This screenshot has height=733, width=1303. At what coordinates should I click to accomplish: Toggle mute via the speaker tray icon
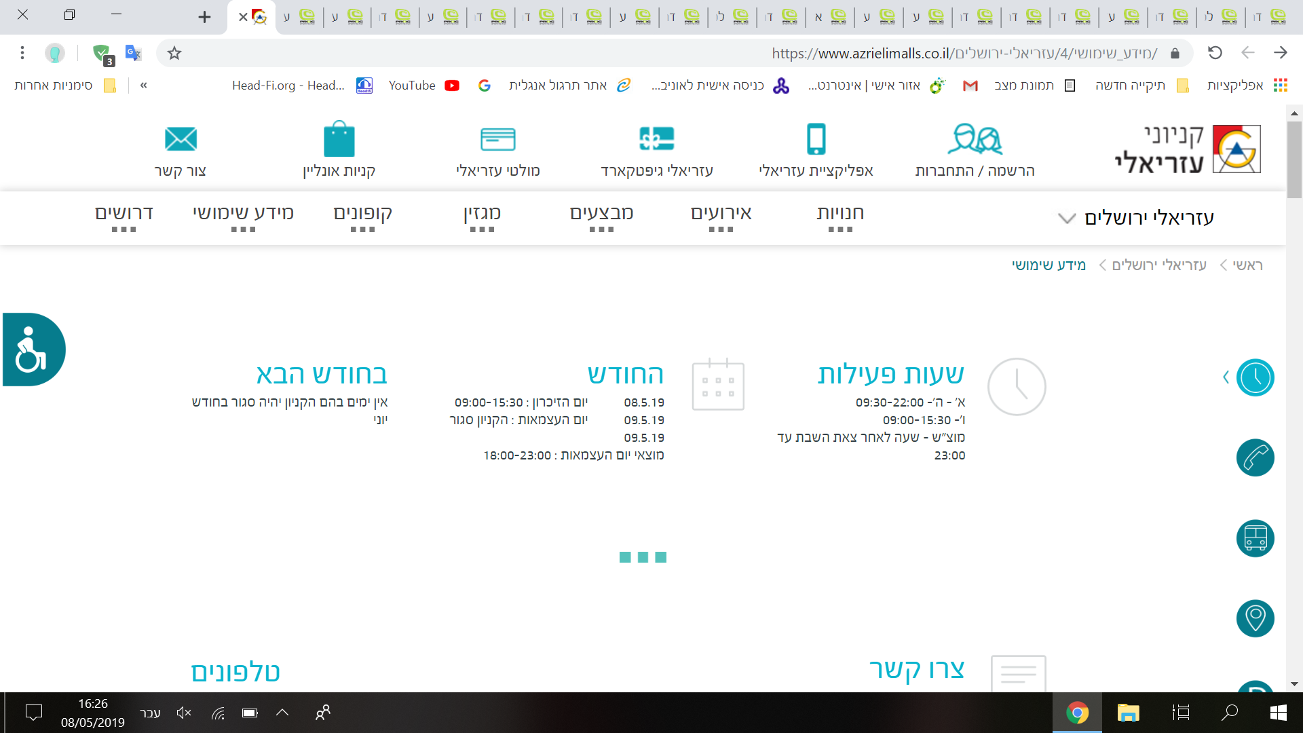click(x=183, y=713)
